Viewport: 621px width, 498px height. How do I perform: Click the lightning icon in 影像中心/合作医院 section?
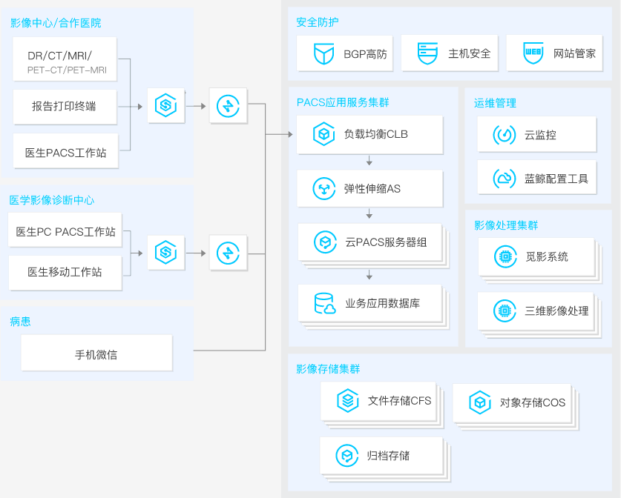(x=228, y=106)
